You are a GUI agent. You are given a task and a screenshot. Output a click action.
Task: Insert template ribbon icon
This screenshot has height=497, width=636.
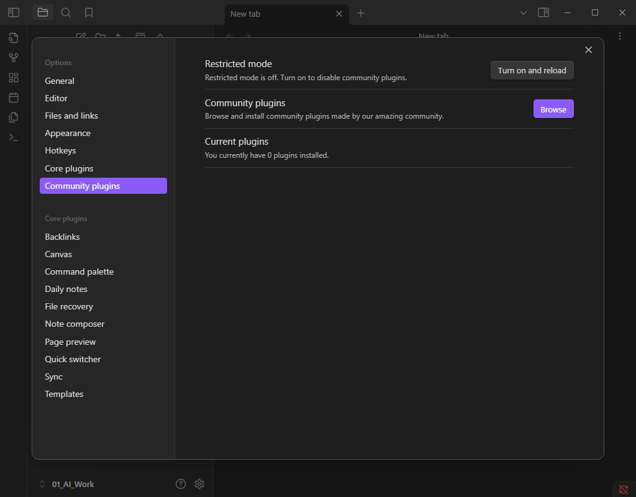pyautogui.click(x=14, y=117)
